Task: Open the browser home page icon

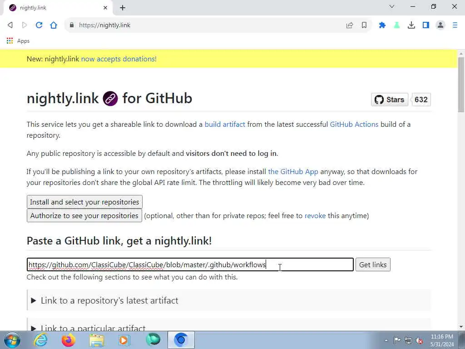Action: [x=54, y=25]
